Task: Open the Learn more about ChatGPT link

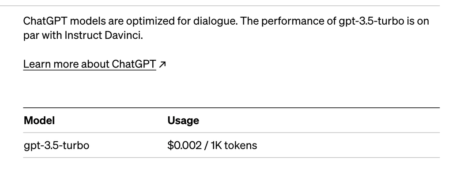Action: (90, 64)
